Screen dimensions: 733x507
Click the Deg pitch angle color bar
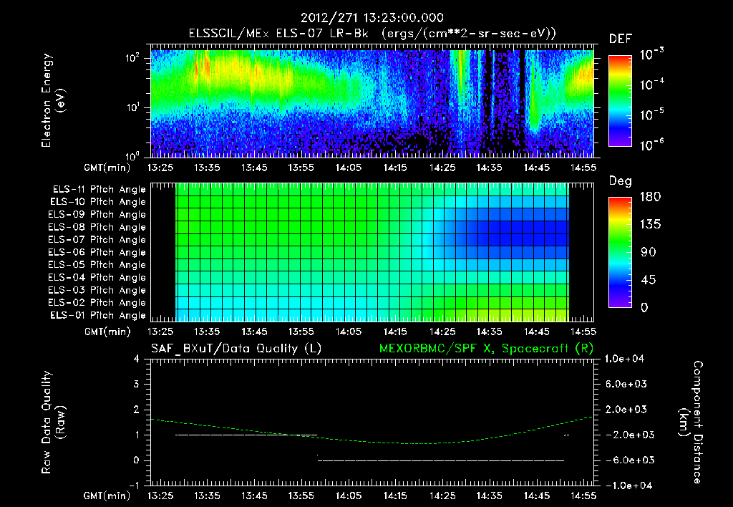(620, 252)
